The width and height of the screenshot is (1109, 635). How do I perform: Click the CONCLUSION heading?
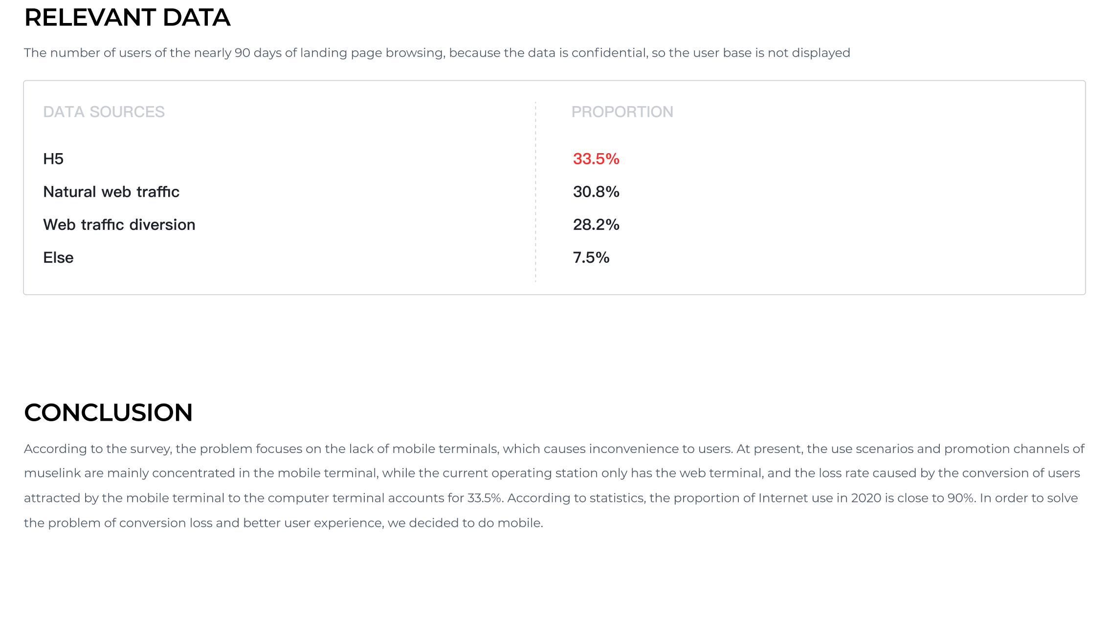(x=108, y=412)
